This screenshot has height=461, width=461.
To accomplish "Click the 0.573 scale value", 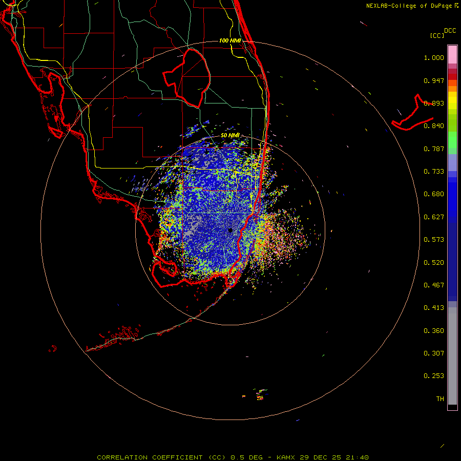I will tap(434, 240).
